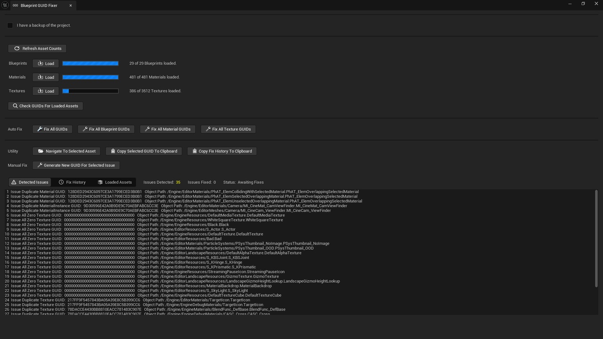
Task: Click the load icon on the Materials Load button
Action: tap(40, 77)
